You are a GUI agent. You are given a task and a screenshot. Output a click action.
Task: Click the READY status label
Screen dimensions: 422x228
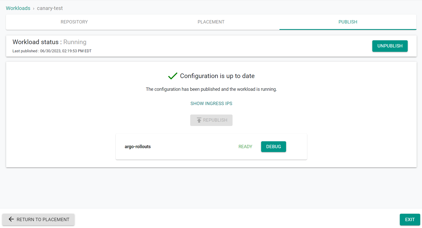(x=245, y=147)
